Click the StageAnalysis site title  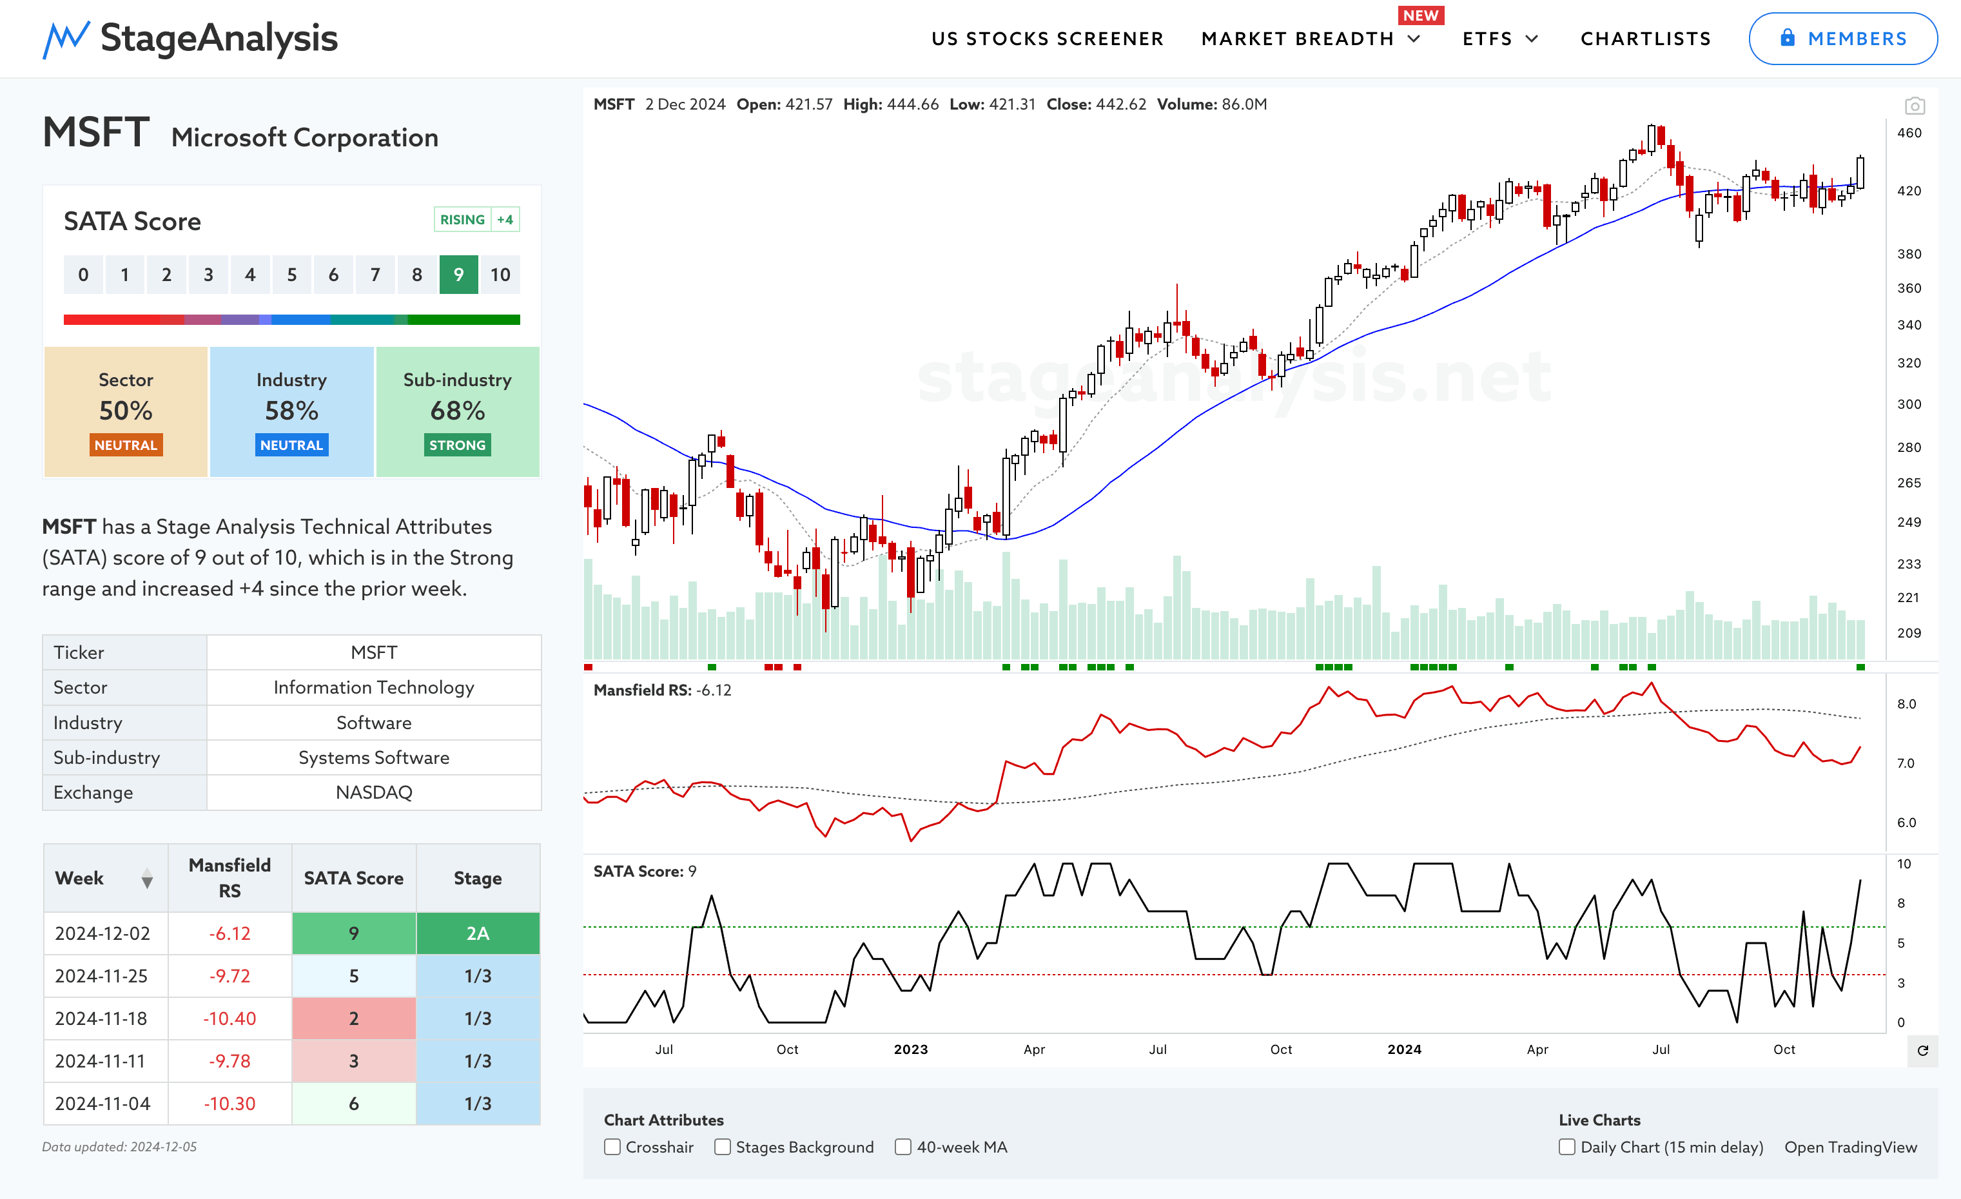[x=219, y=38]
